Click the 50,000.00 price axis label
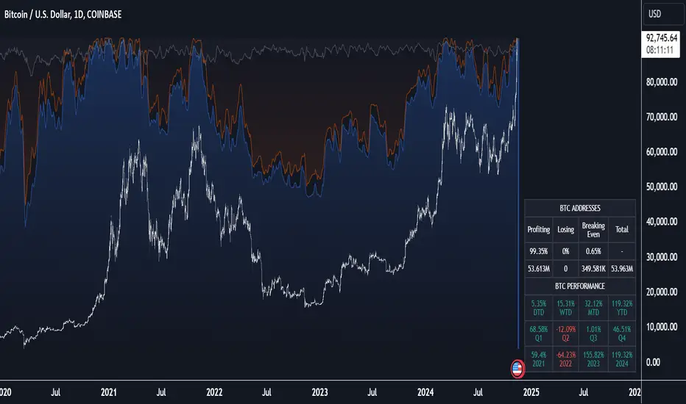 point(662,187)
